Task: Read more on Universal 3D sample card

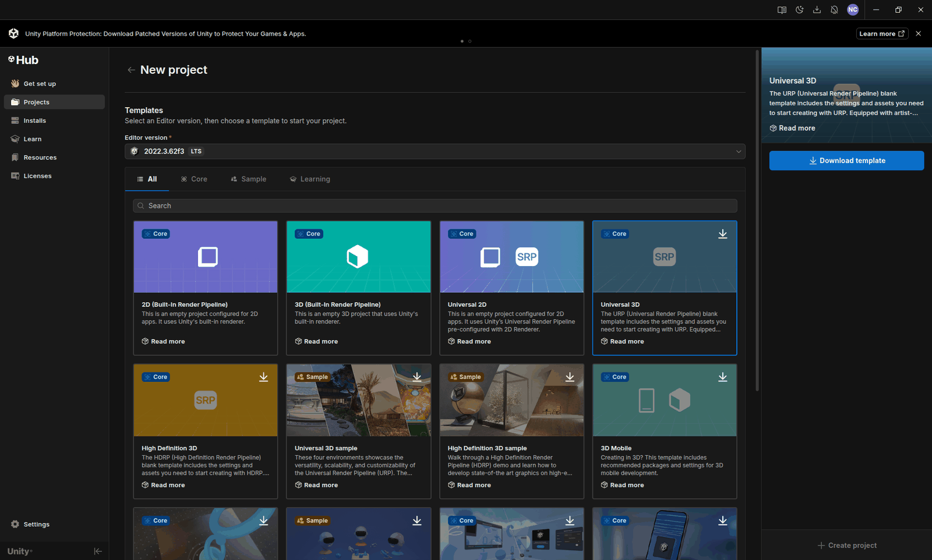Action: 316,485
